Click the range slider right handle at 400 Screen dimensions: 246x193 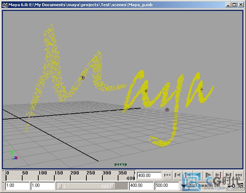(x=112, y=186)
